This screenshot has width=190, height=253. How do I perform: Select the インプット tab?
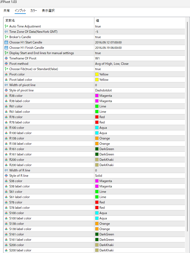pos(20,11)
